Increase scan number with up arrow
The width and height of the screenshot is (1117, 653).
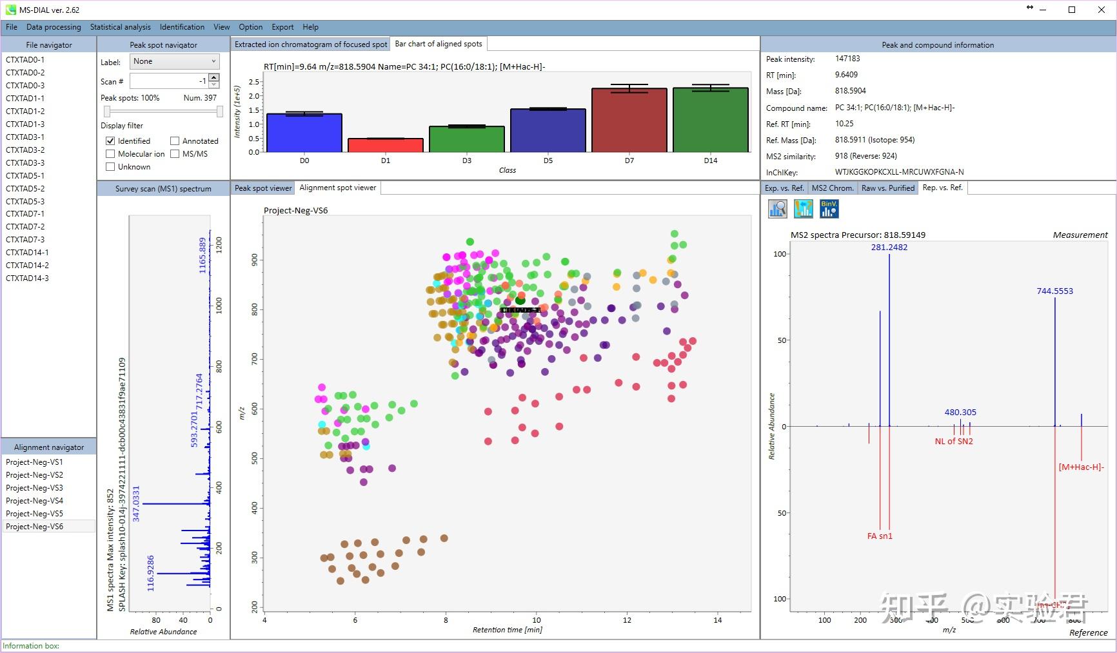[x=214, y=77]
